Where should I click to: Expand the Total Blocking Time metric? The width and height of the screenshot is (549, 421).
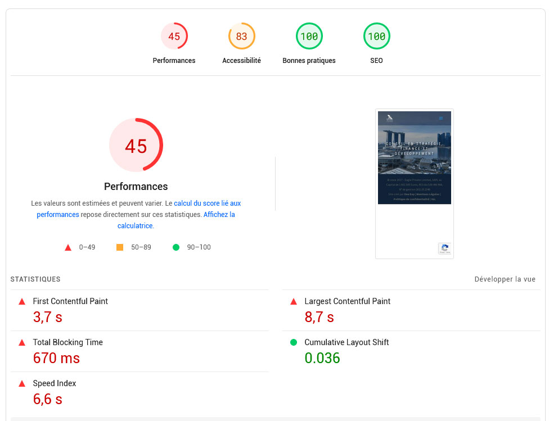coord(139,351)
